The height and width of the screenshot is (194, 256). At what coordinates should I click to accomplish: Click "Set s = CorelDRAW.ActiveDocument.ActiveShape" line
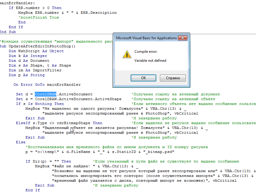(x=68, y=99)
